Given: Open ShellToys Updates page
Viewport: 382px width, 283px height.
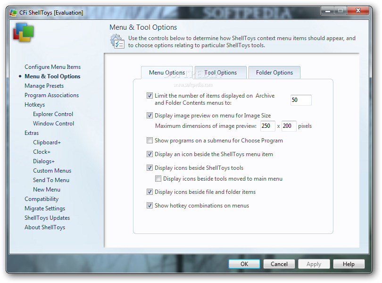Looking at the screenshot, I should pyautogui.click(x=47, y=218).
